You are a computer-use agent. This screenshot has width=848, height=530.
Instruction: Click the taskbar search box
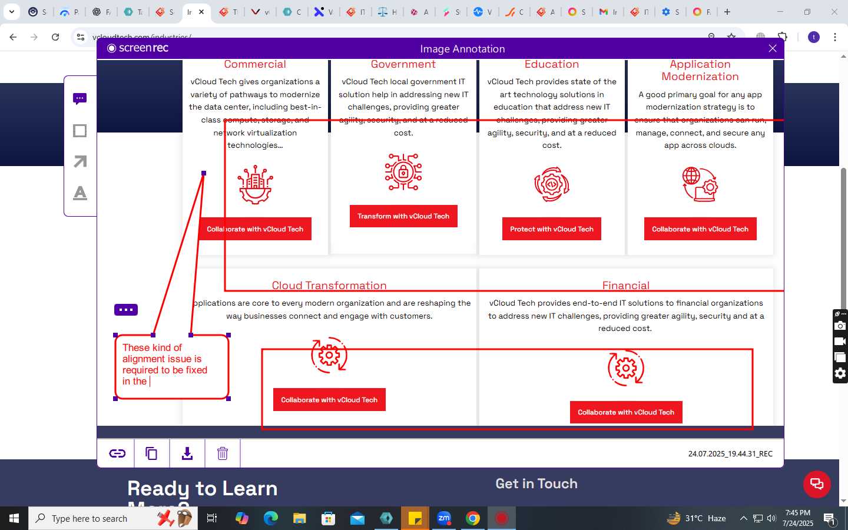pyautogui.click(x=113, y=518)
